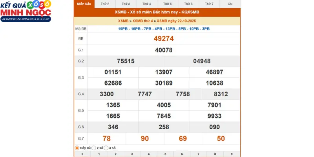Click the Mã ĐB row label
Viewport: 314px width, 157px height.
coord(81,29)
